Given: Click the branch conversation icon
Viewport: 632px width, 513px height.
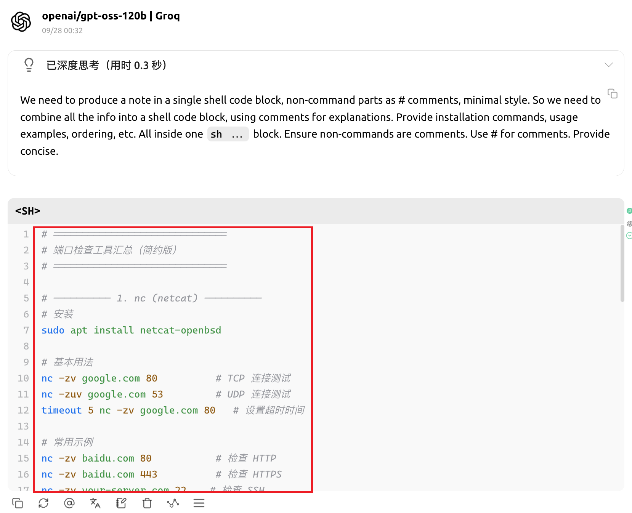Looking at the screenshot, I should 173,503.
